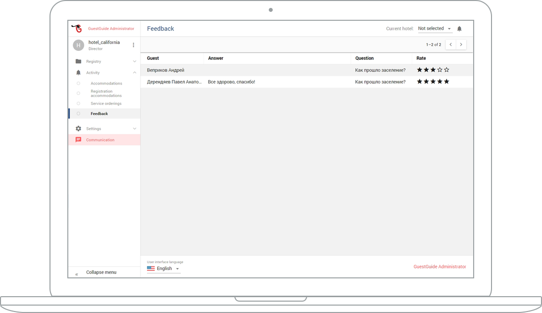Click the Registry folder icon
The width and height of the screenshot is (542, 313).
coord(79,61)
